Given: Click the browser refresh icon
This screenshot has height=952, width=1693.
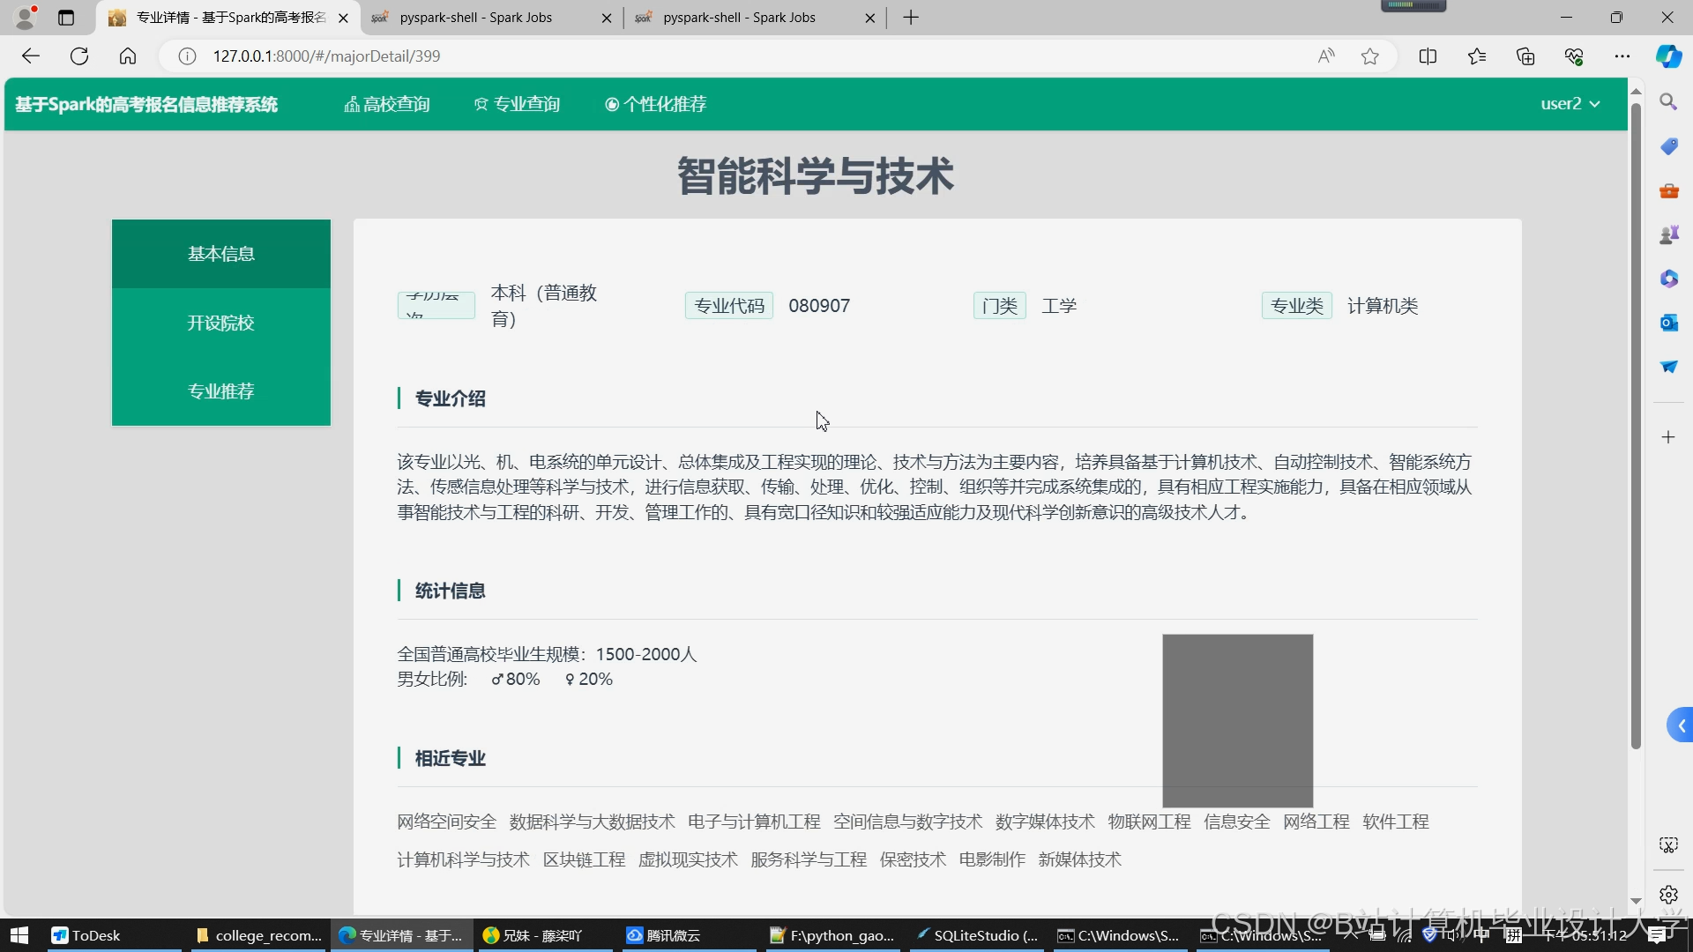Looking at the screenshot, I should click(79, 56).
